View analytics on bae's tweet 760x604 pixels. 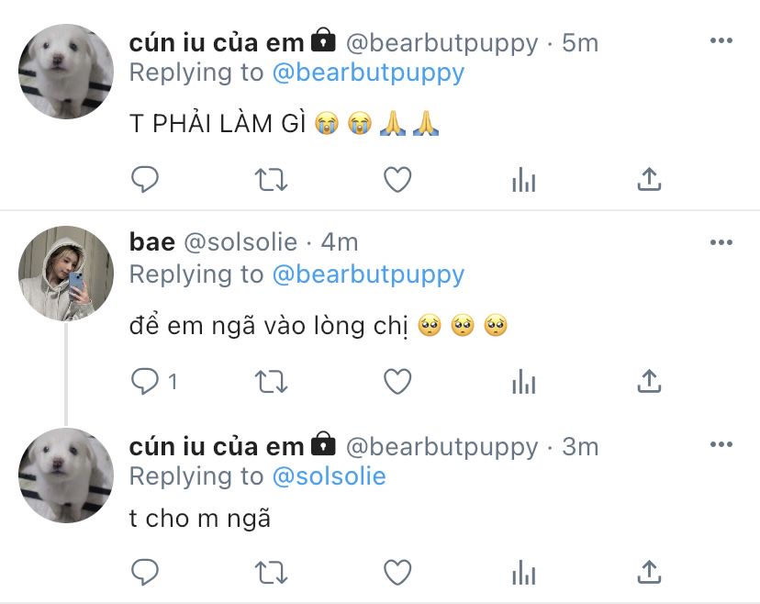(x=523, y=382)
